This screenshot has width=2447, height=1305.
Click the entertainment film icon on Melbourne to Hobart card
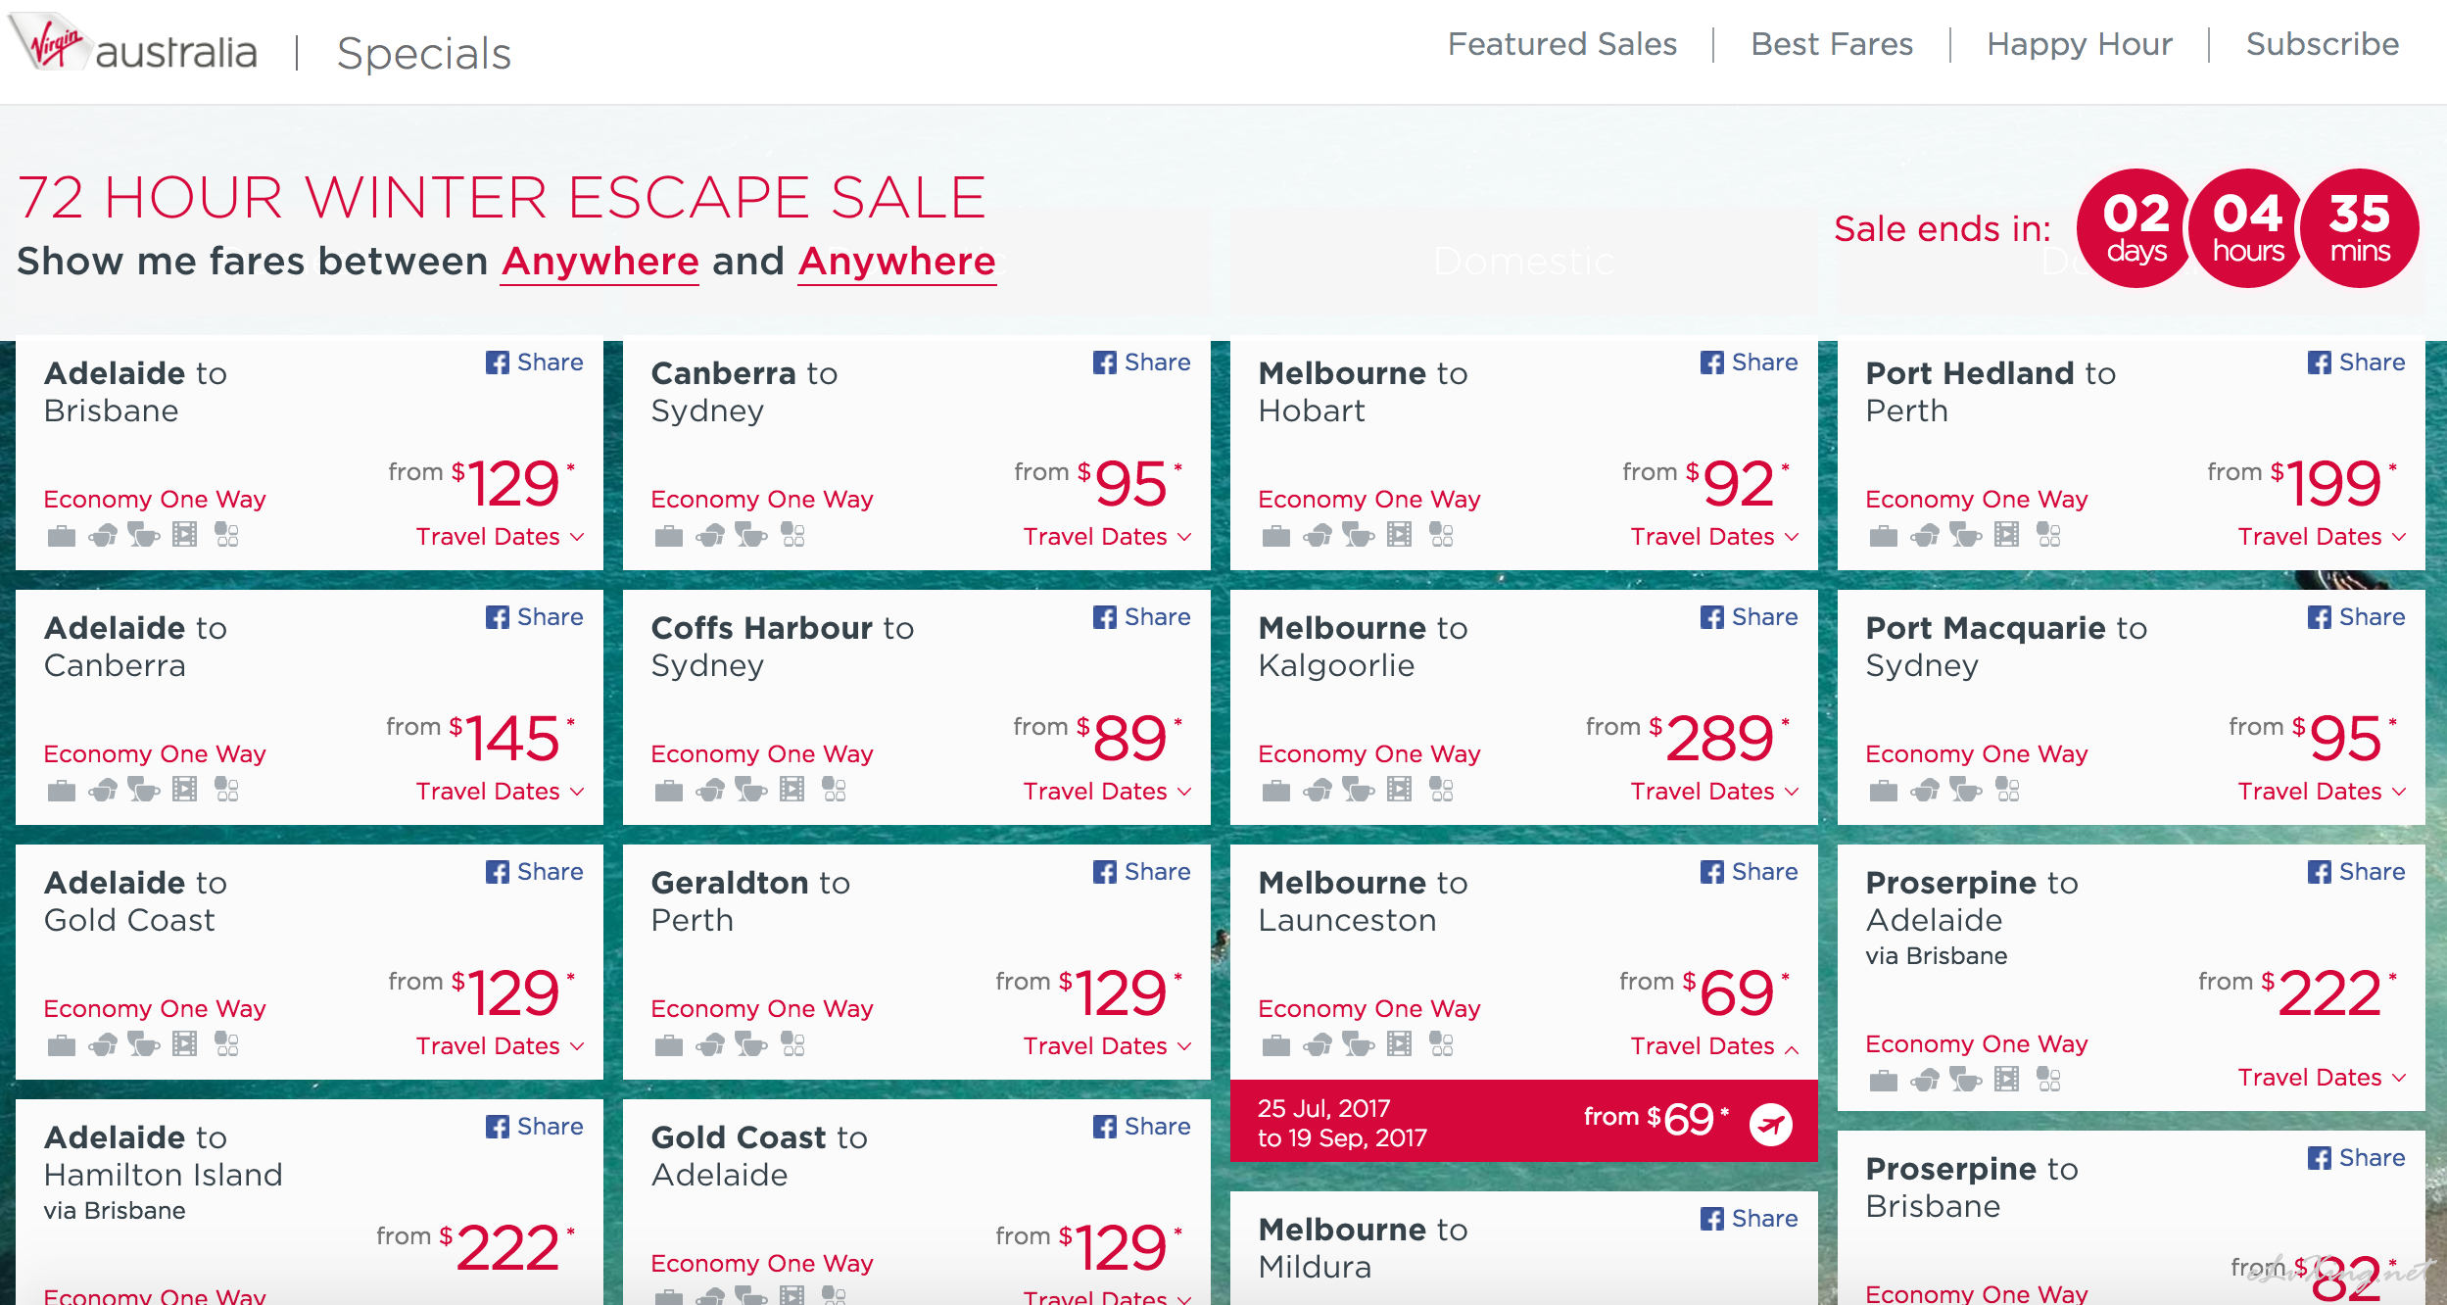(x=1400, y=535)
